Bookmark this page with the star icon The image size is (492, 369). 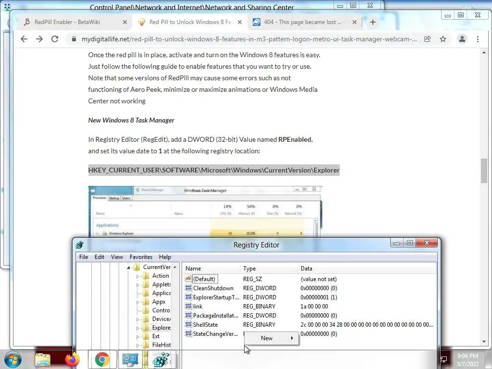(x=443, y=39)
